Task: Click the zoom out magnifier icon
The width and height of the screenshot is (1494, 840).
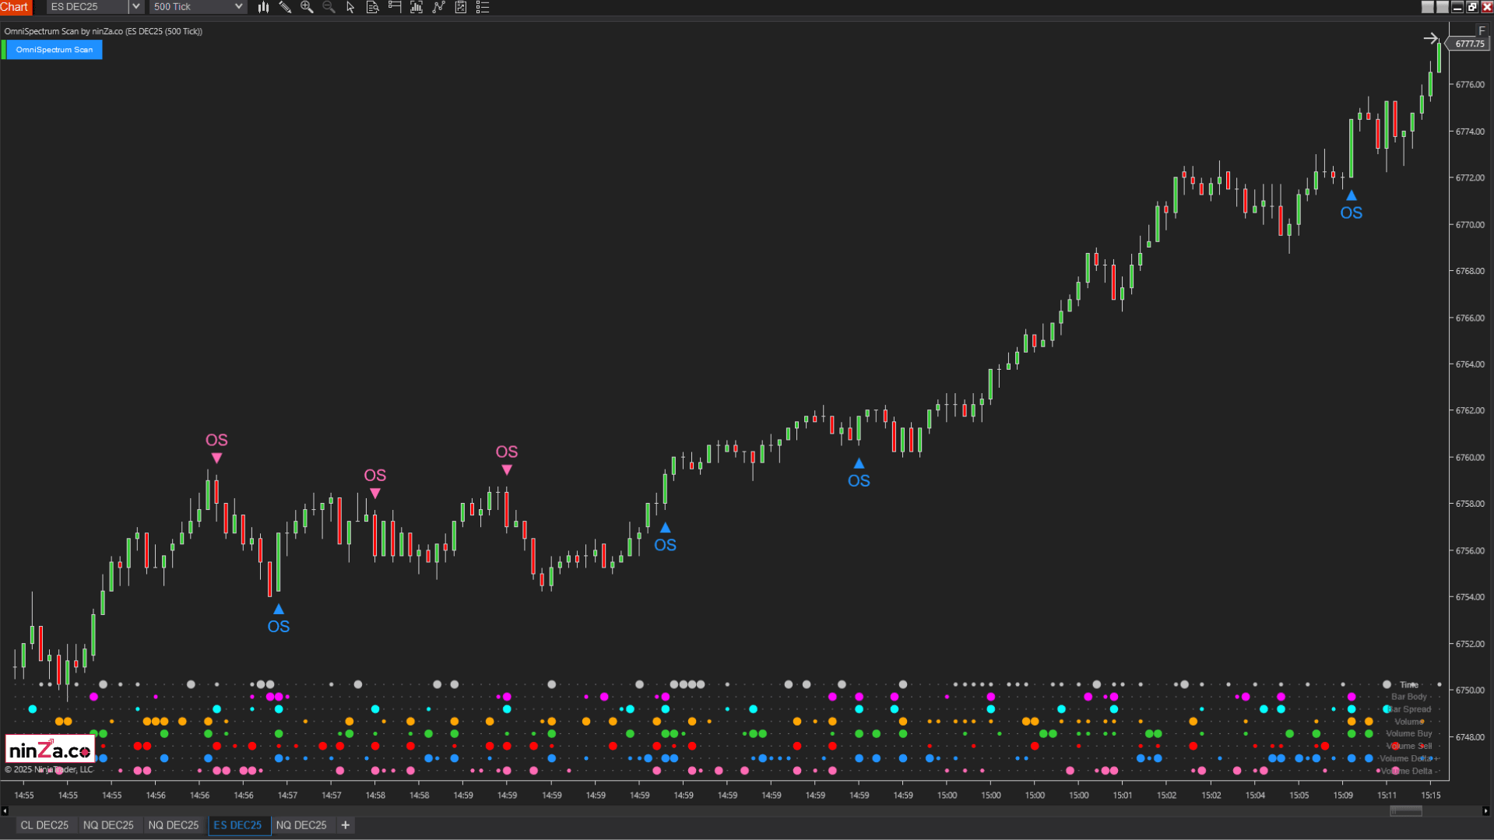Action: [329, 7]
